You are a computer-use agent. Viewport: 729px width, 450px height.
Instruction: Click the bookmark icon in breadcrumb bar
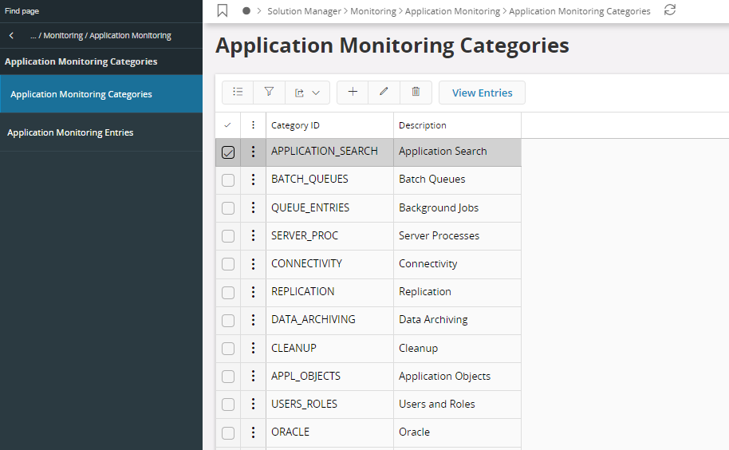tap(223, 11)
